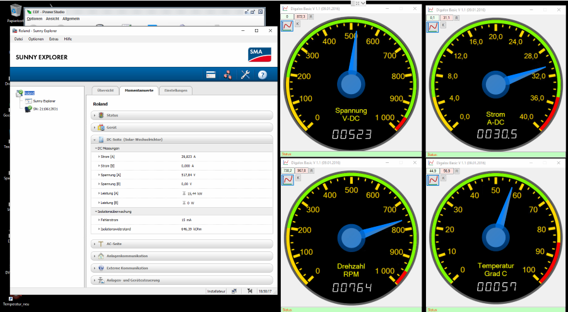Screen dimensions: 568x312
Task: Click the chart icon in Strom gauge window
Action: 432,27
